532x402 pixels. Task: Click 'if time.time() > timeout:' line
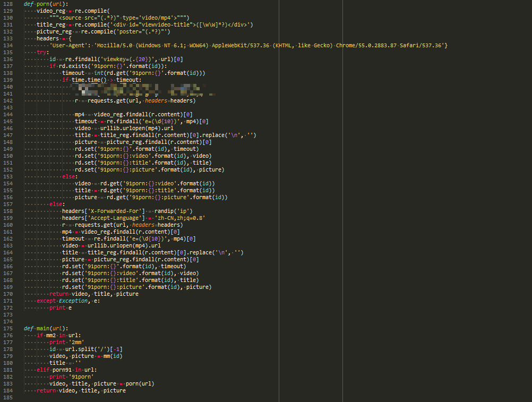click(x=102, y=80)
